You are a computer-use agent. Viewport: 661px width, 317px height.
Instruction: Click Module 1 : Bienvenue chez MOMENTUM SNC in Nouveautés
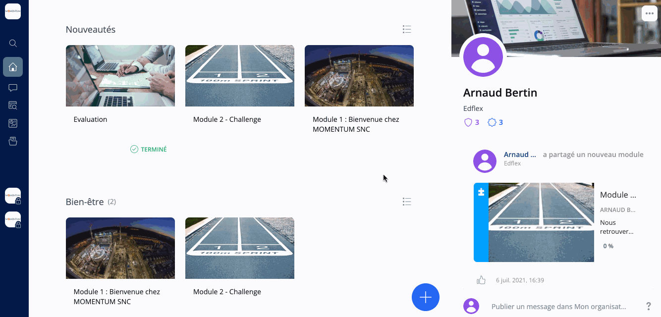(x=356, y=124)
